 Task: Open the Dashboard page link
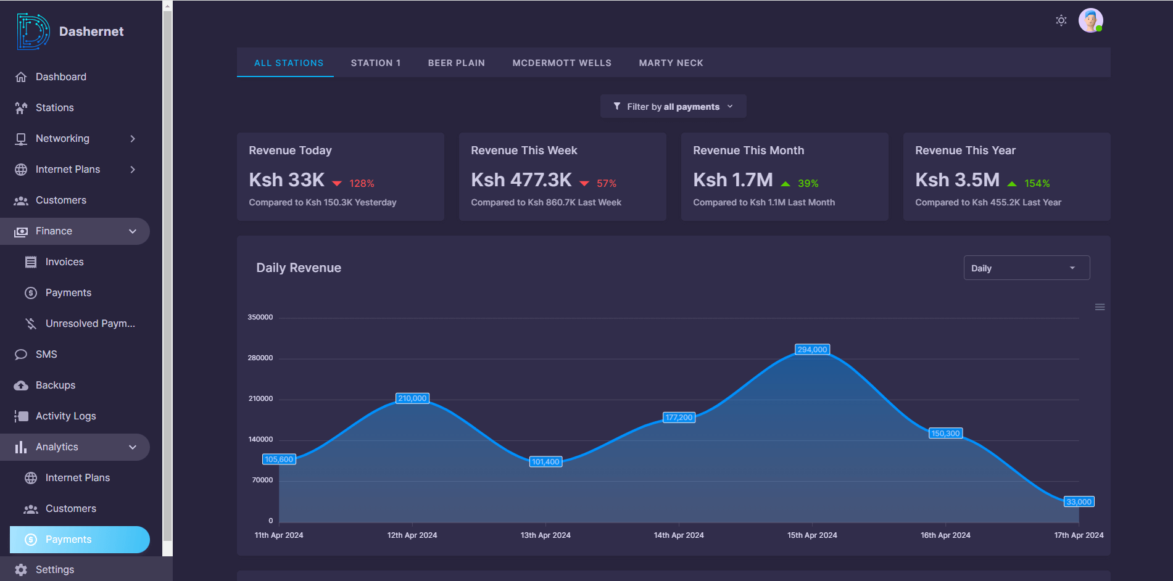[x=60, y=77]
